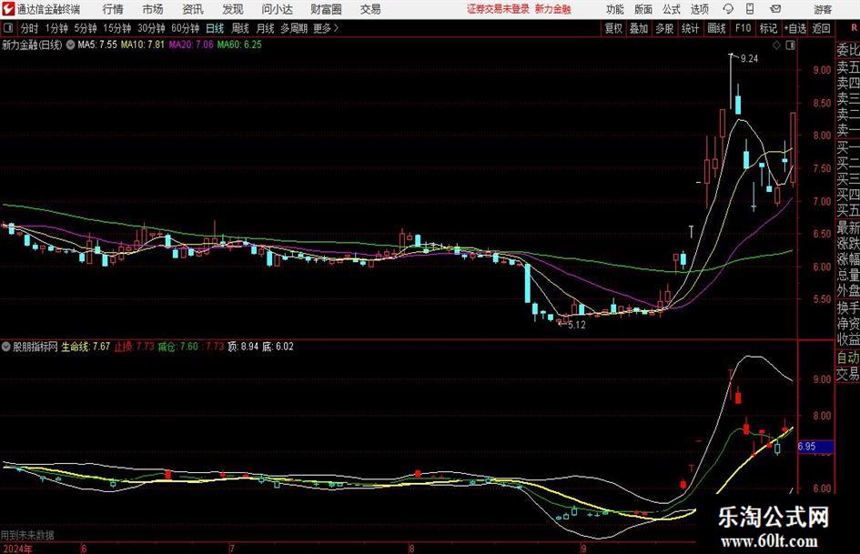The image size is (860, 554).
Task: Select the 日线 daily tab
Action: 215,28
